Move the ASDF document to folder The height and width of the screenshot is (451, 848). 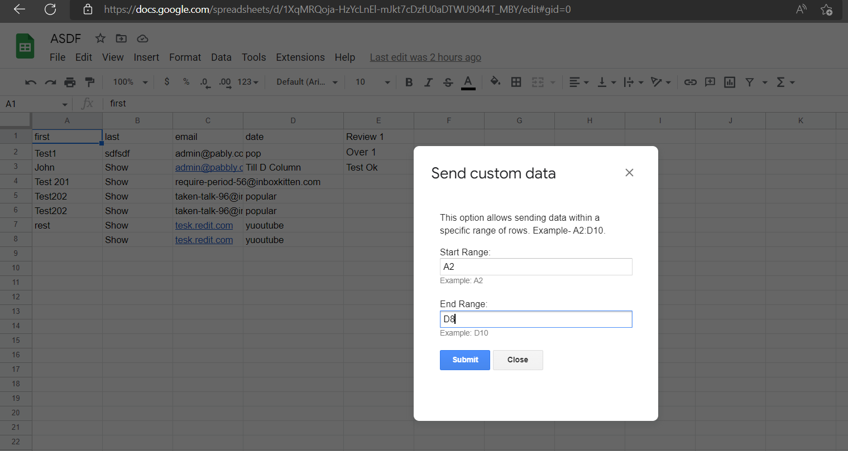point(121,38)
